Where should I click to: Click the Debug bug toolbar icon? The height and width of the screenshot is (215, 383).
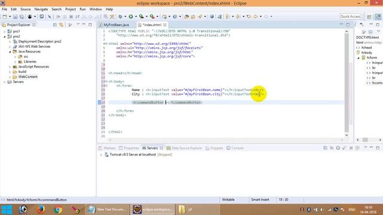(x=120, y=17)
